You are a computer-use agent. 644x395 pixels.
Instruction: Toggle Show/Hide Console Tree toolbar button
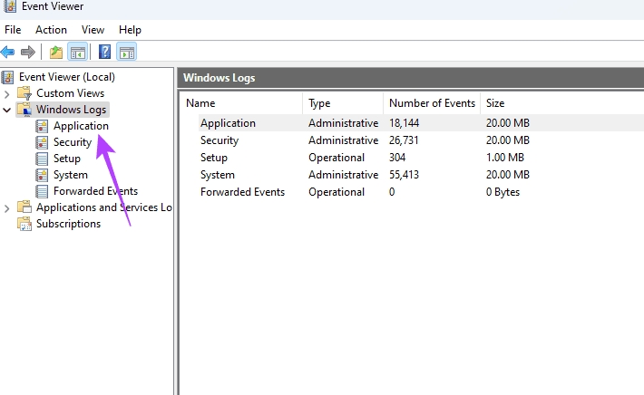78,52
